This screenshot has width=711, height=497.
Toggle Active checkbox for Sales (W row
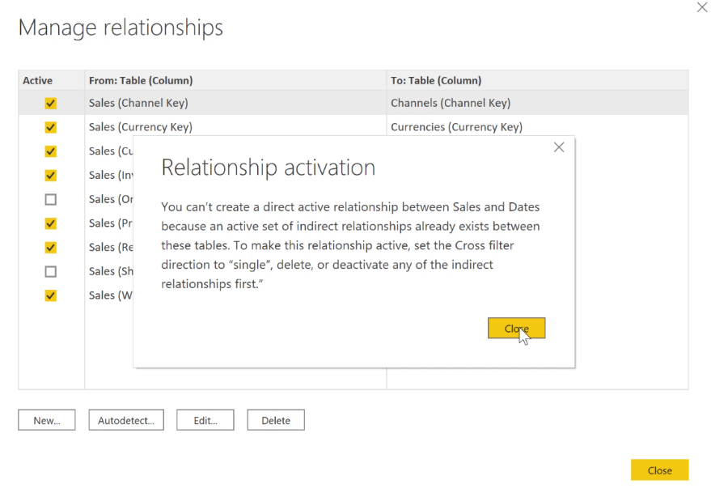(x=51, y=295)
